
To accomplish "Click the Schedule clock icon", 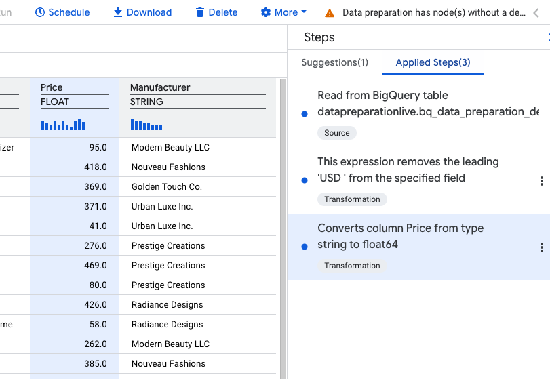I will tap(40, 12).
